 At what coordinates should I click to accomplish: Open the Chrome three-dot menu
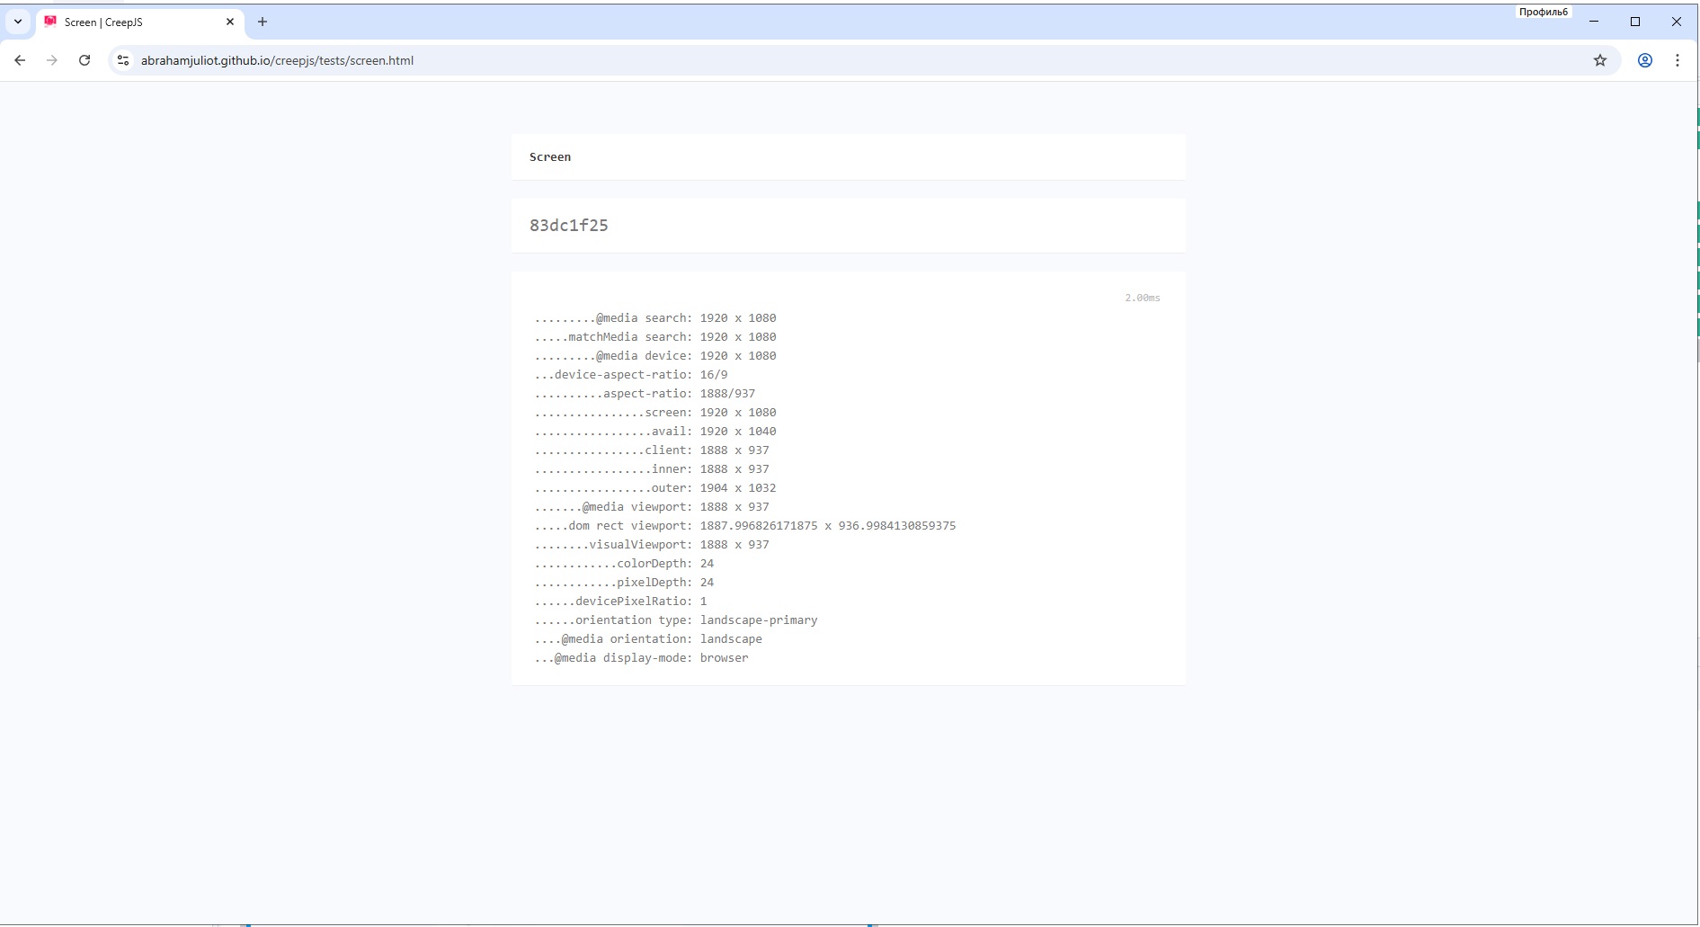coord(1678,60)
